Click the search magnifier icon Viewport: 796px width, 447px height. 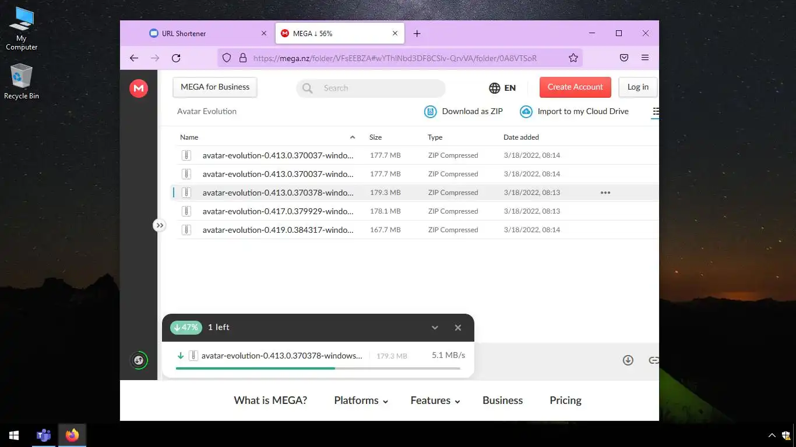pos(307,88)
